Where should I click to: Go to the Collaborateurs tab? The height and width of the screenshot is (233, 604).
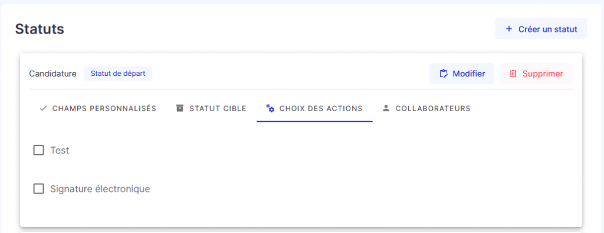(426, 108)
